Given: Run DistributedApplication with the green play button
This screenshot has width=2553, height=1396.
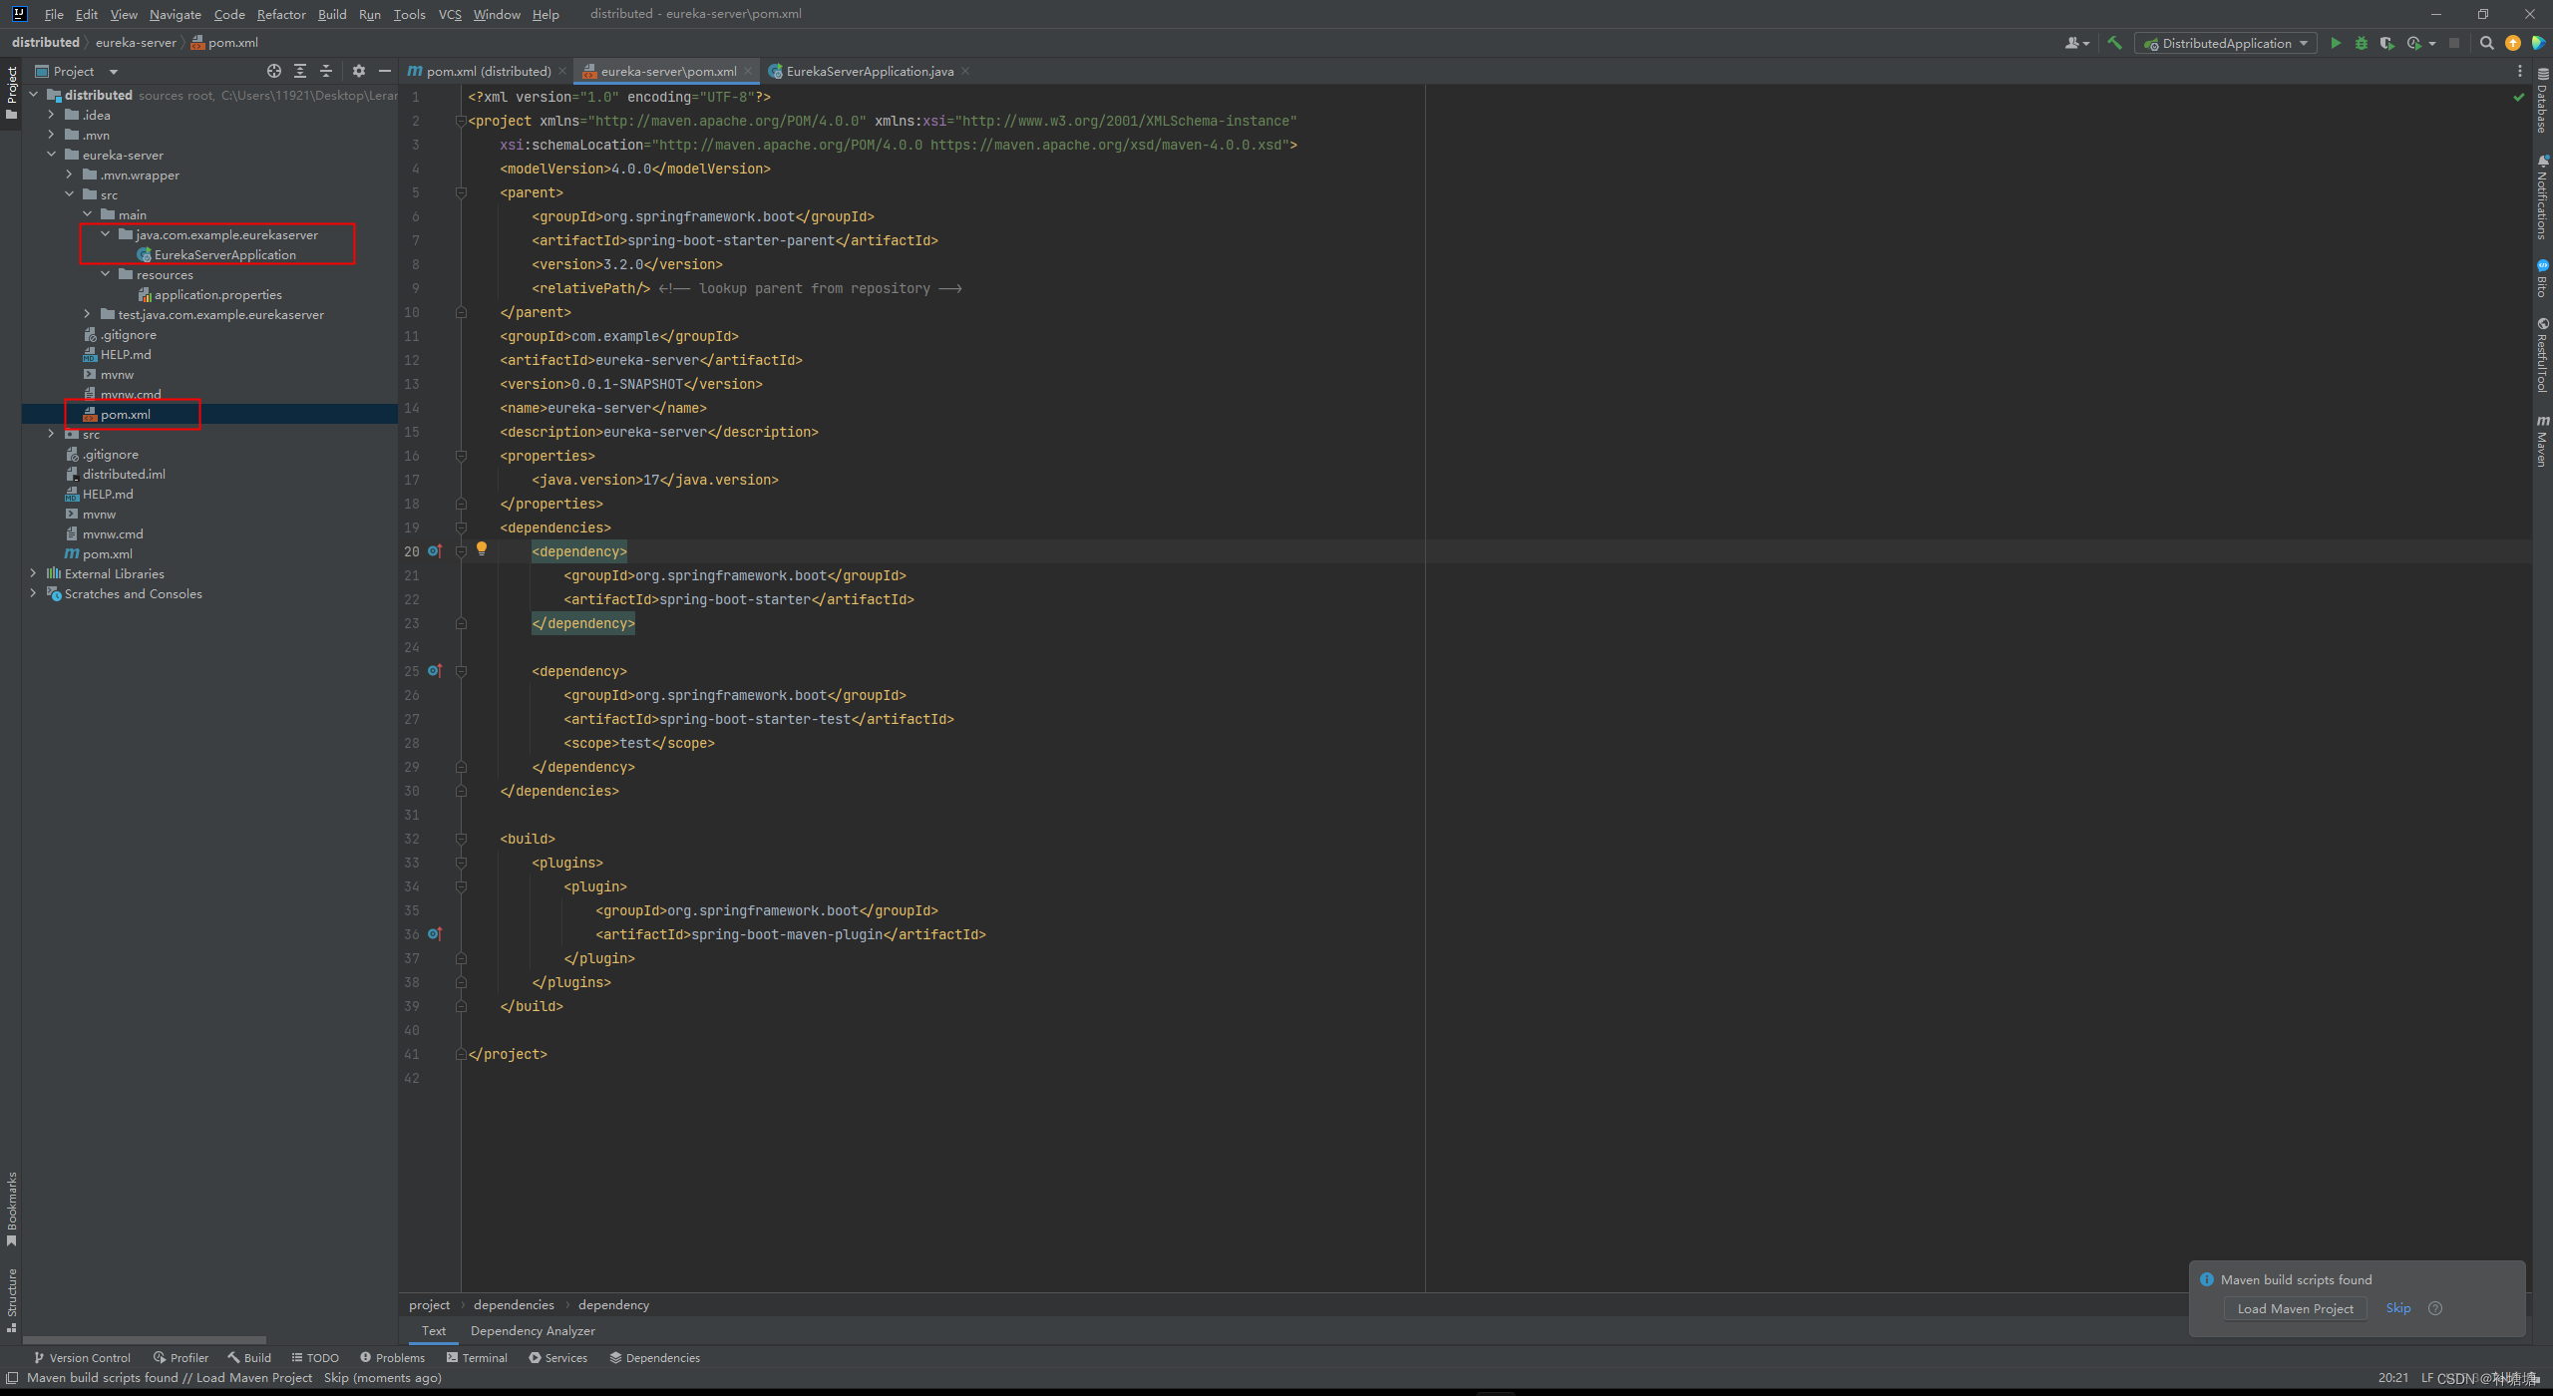Looking at the screenshot, I should 2335,43.
